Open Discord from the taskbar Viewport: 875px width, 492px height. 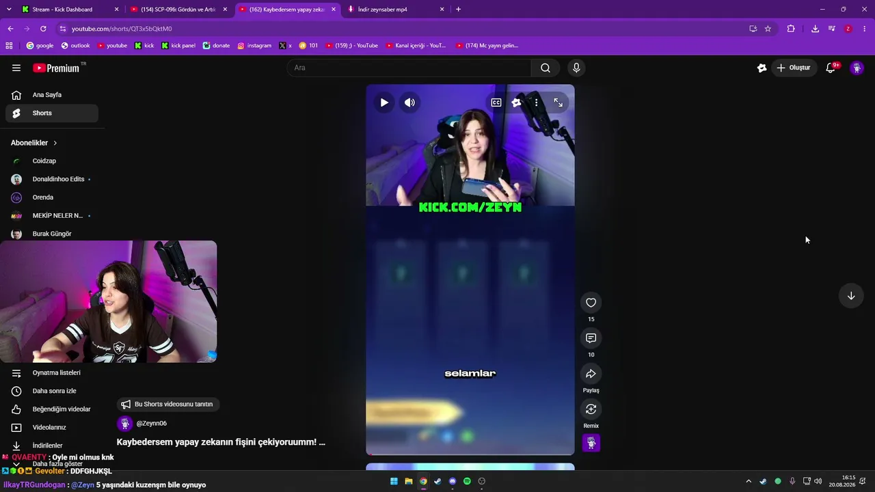click(453, 481)
